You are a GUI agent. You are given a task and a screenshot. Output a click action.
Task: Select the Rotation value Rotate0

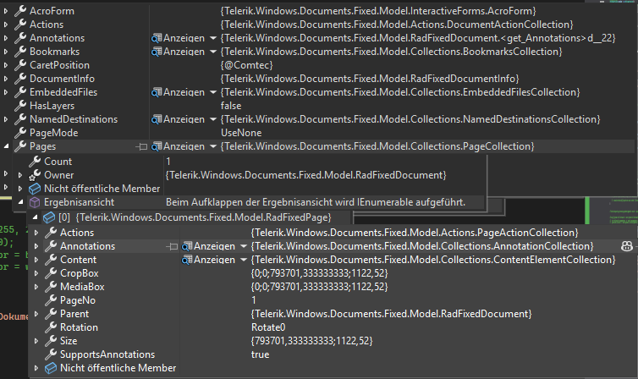click(268, 327)
